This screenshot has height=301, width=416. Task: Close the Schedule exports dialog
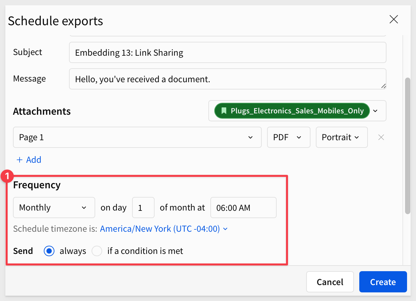click(x=394, y=20)
